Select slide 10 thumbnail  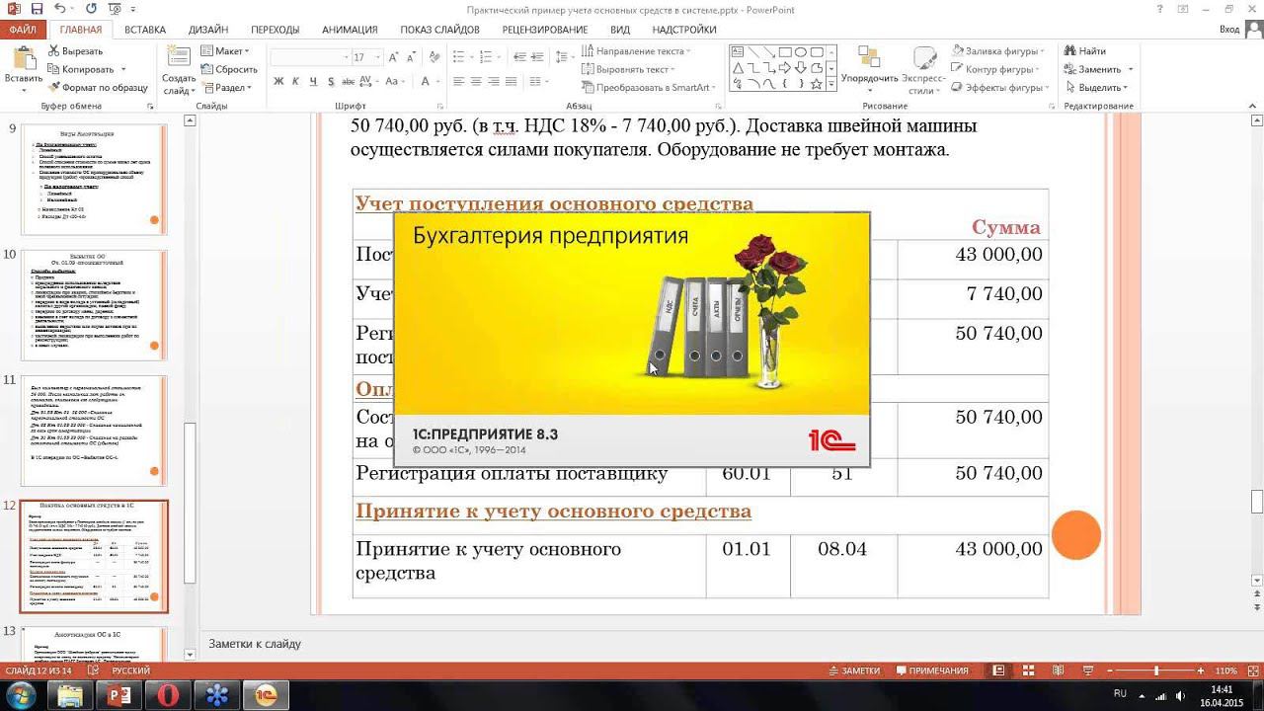click(96, 304)
